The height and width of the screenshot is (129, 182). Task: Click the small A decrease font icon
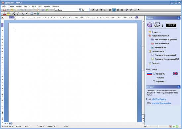tap(18, 14)
